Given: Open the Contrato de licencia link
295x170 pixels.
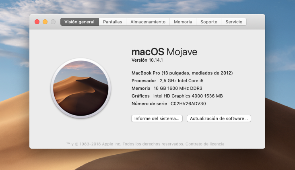Looking at the screenshot, I should click(205, 144).
